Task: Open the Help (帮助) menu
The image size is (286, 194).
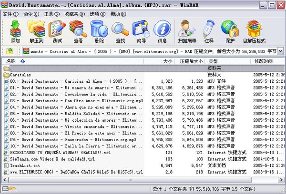Action: (118, 14)
